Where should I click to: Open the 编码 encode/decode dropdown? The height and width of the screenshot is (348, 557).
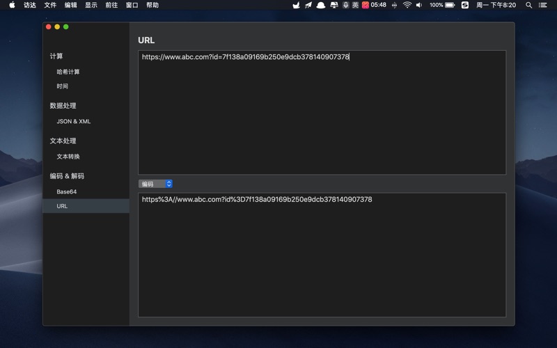pos(155,184)
